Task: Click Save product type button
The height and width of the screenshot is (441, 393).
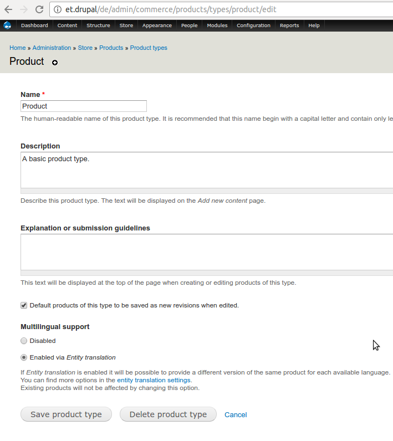Action: [66, 414]
